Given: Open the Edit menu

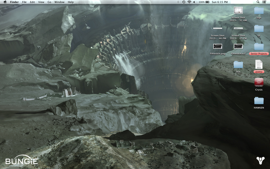Looking at the screenshot, I should (32, 2).
